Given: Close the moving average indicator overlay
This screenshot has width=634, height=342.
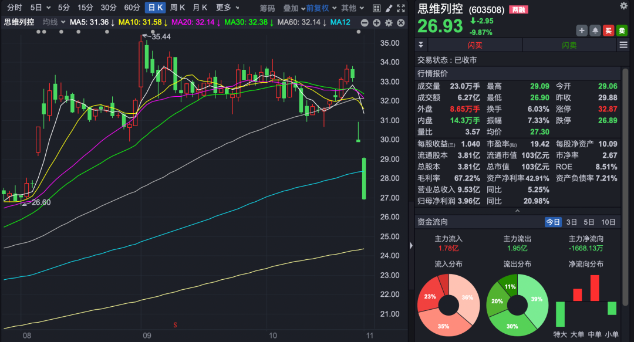Looking at the screenshot, I should coord(400,22).
